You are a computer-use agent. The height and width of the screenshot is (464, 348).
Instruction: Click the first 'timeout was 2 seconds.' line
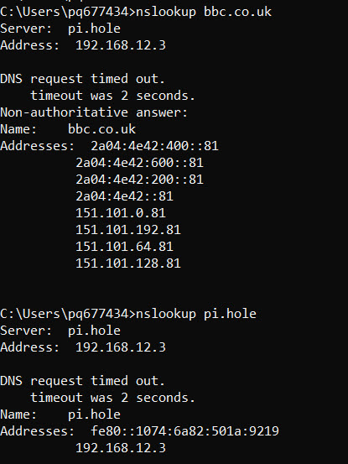click(112, 96)
